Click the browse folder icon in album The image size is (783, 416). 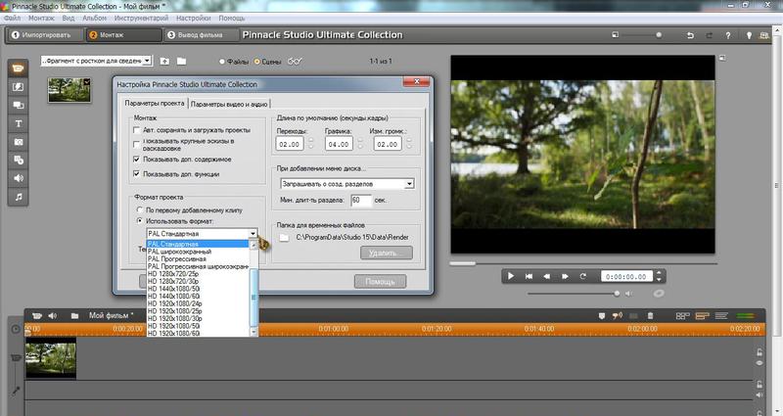point(181,61)
